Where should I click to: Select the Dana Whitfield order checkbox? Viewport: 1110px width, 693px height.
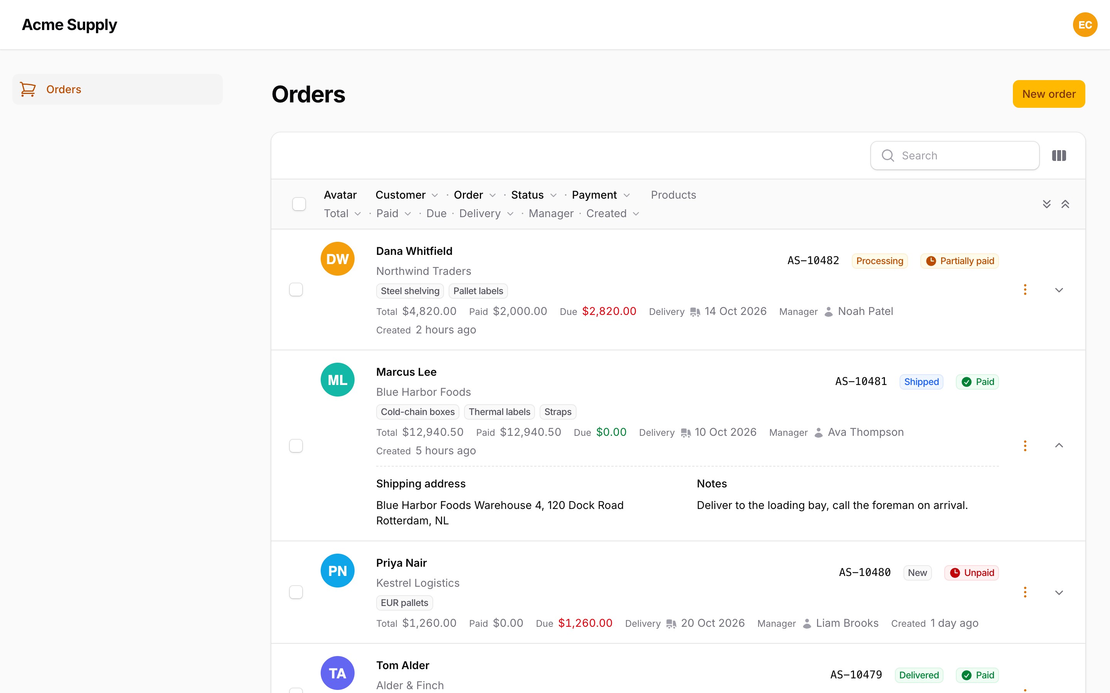296,290
